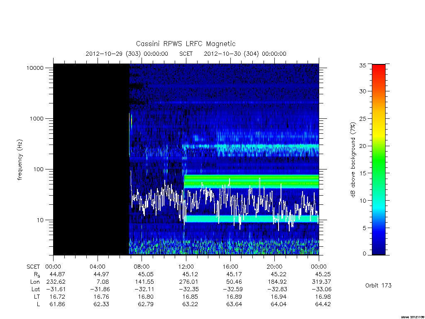The height and width of the screenshot is (319, 425).
Task: Click the SCET label between the header dates
Action: click(x=186, y=54)
